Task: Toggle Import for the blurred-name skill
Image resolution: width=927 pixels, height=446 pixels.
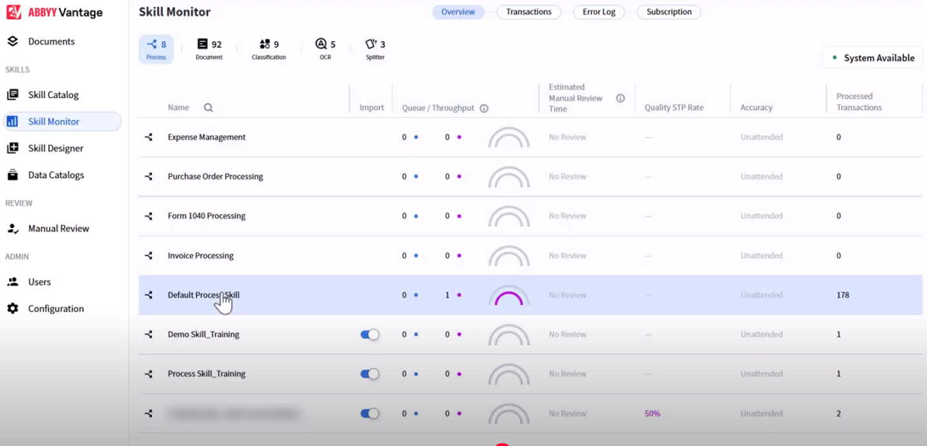Action: 370,414
